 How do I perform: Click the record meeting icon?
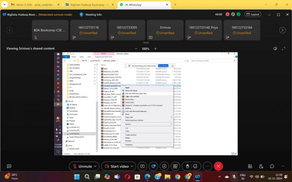pos(165,166)
